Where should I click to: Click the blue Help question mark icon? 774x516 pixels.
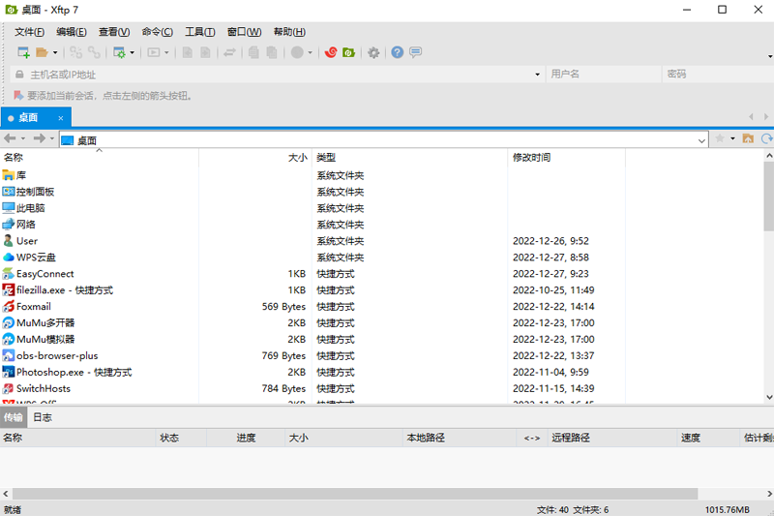pyautogui.click(x=397, y=52)
